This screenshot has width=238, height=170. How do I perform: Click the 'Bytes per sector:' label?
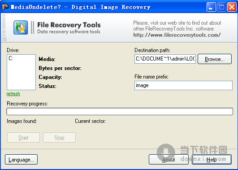(x=60, y=68)
